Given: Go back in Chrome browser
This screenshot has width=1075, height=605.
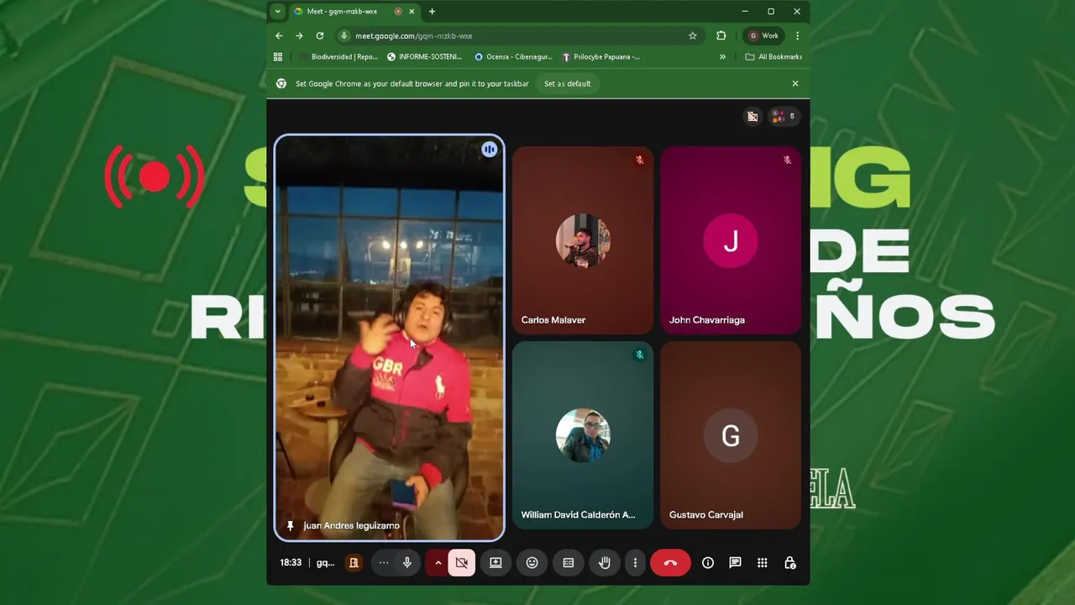Looking at the screenshot, I should pos(279,36).
